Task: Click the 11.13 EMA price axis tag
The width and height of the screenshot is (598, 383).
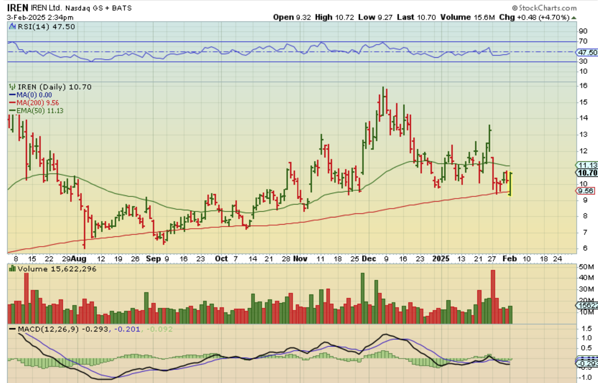Action: pyautogui.click(x=587, y=165)
